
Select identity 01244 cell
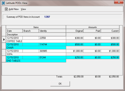[x=52, y=57]
